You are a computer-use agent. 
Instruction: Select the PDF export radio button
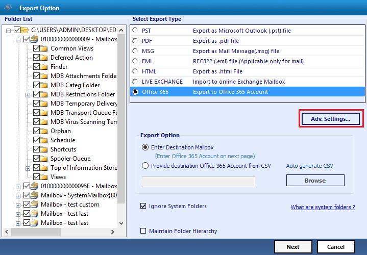tap(135, 41)
